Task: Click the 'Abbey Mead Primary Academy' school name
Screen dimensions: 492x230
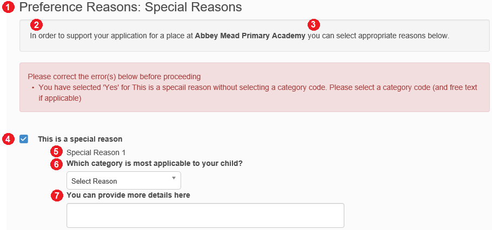Action: coord(250,36)
